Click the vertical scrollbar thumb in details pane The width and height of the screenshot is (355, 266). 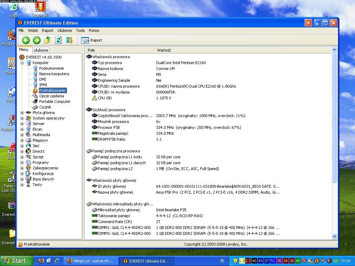click(x=335, y=118)
